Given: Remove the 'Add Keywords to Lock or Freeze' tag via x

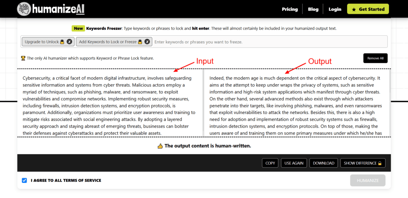Looking at the screenshot, I should [x=147, y=41].
